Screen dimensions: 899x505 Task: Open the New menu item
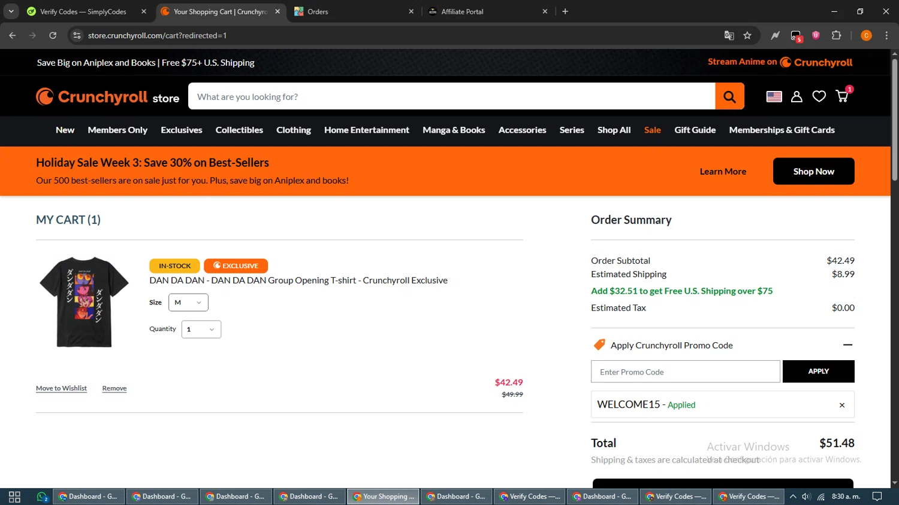tap(65, 130)
